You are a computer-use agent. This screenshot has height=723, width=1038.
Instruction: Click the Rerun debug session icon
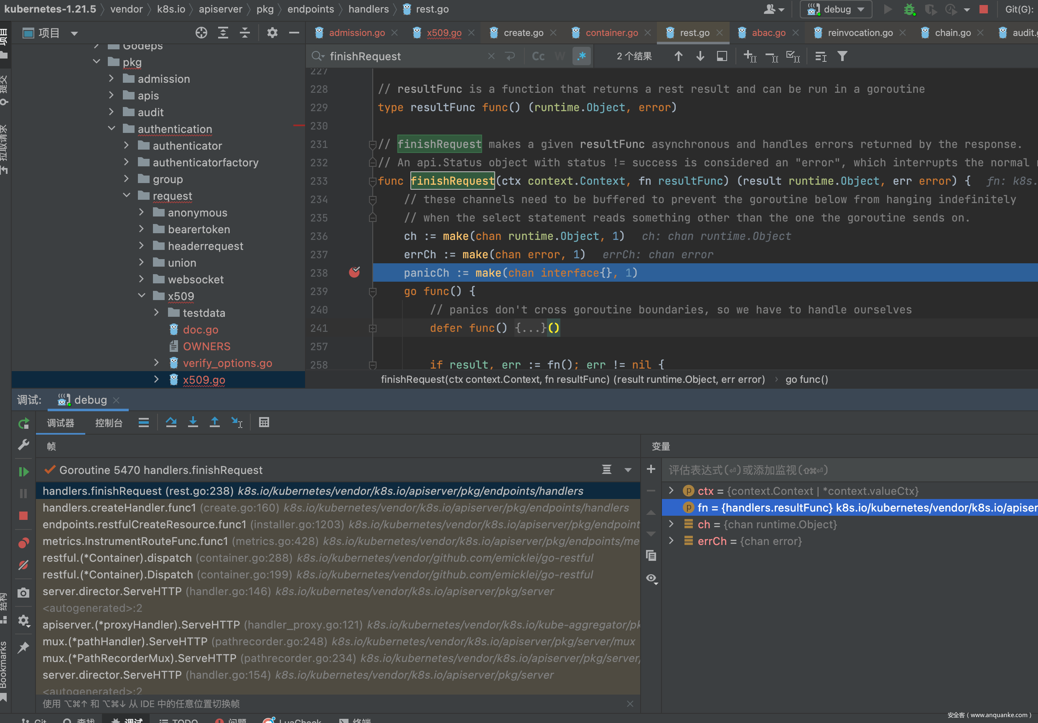(x=23, y=424)
